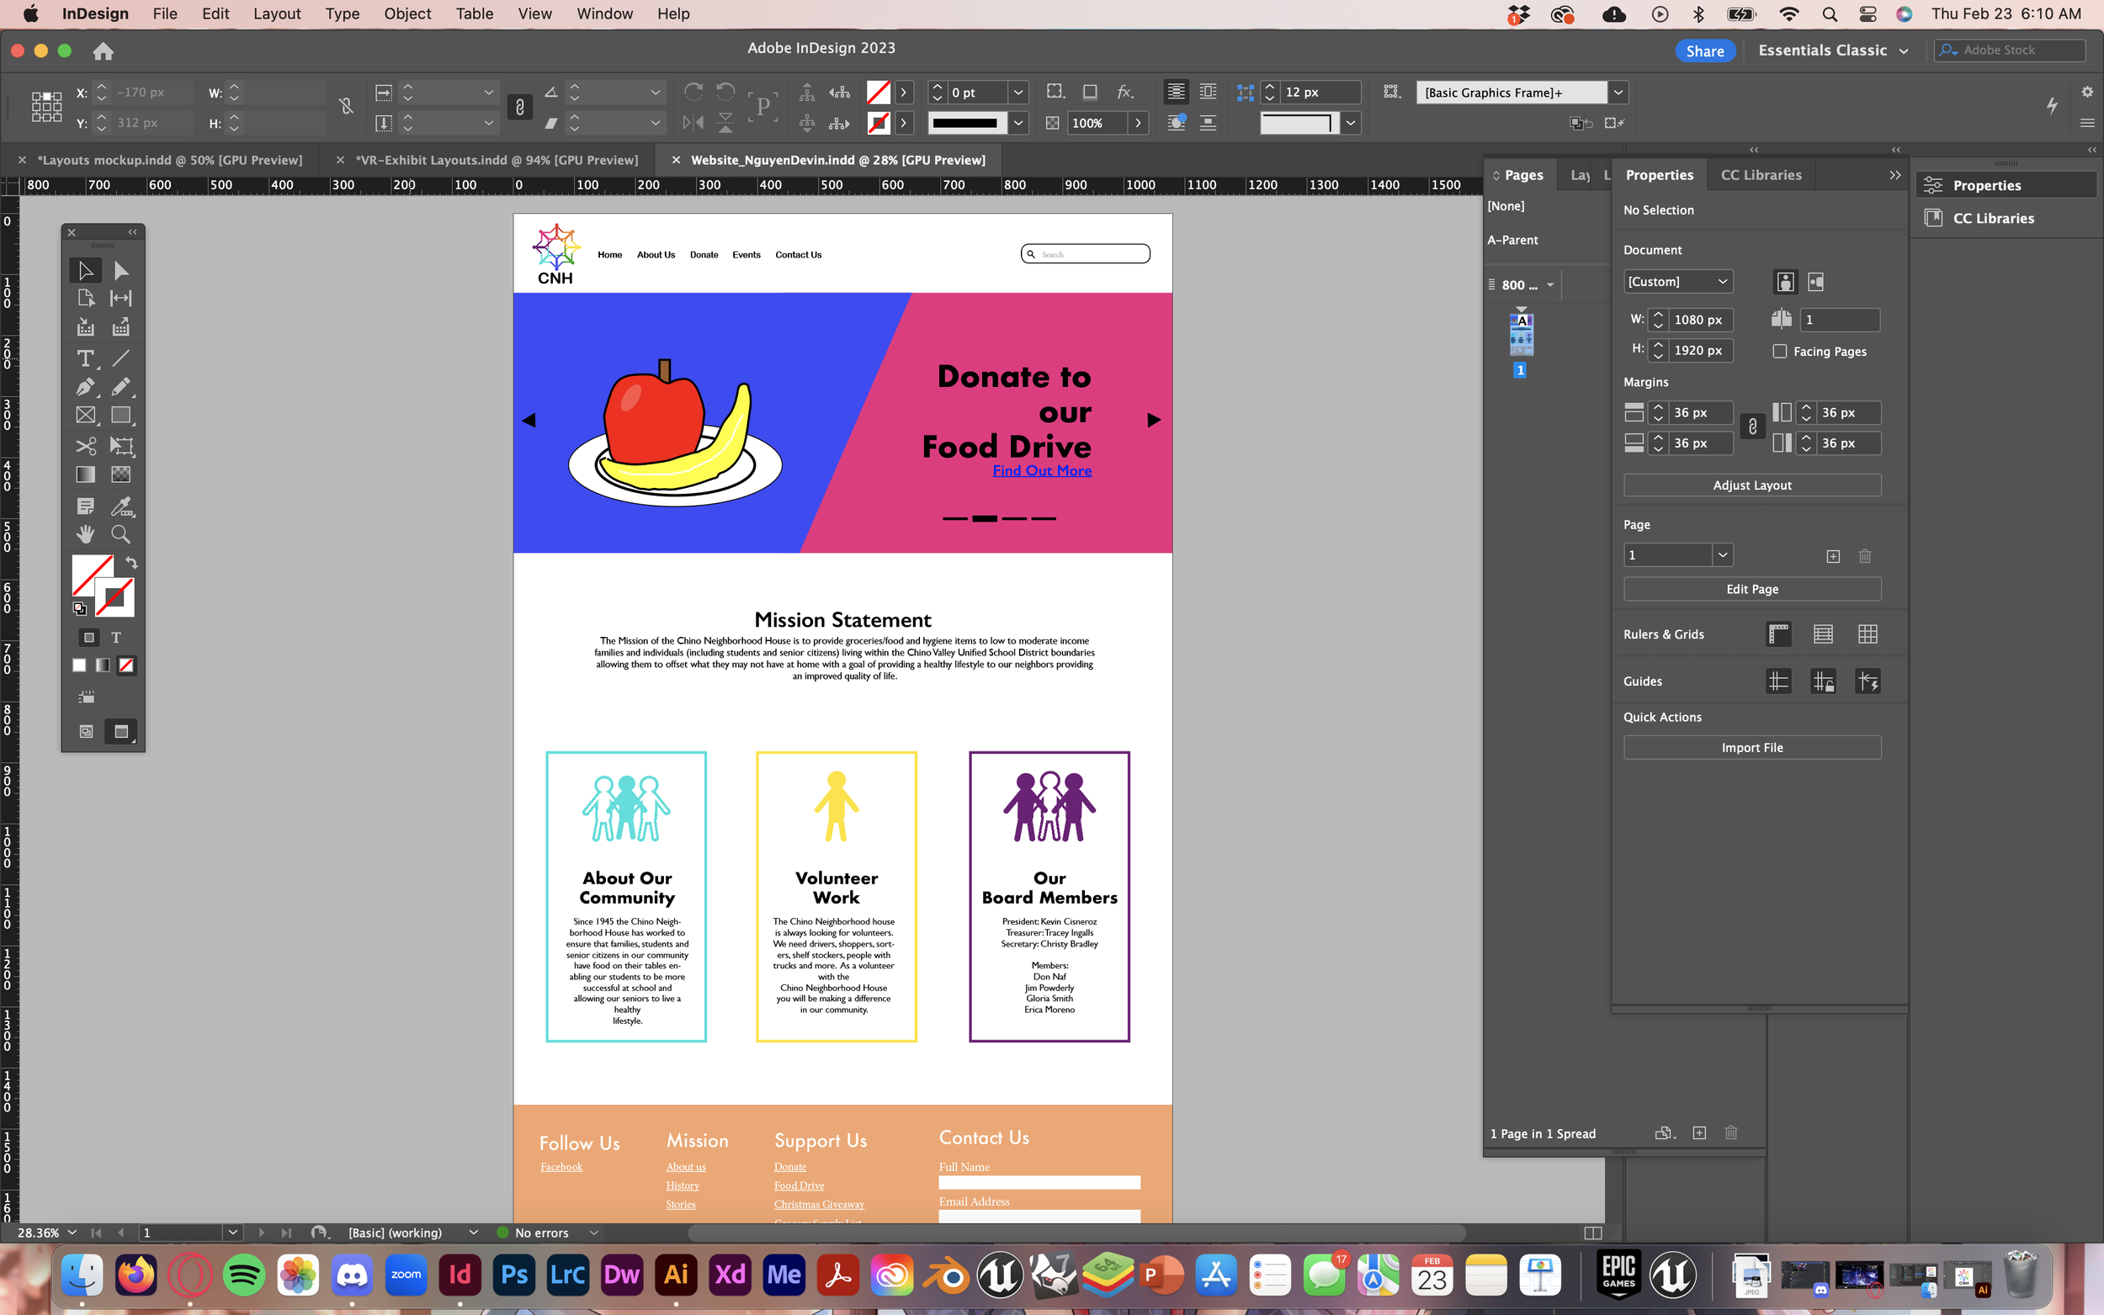Select the Hand tool
The width and height of the screenshot is (2104, 1315).
[85, 534]
